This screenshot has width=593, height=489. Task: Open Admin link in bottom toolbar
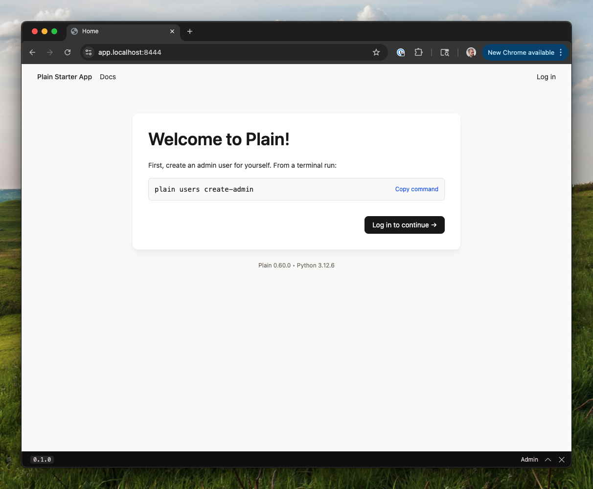point(529,460)
